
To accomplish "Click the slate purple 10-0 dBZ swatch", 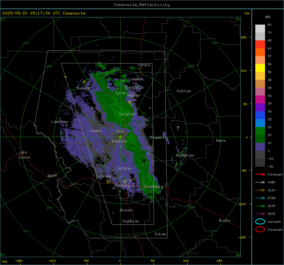I will (x=260, y=147).
